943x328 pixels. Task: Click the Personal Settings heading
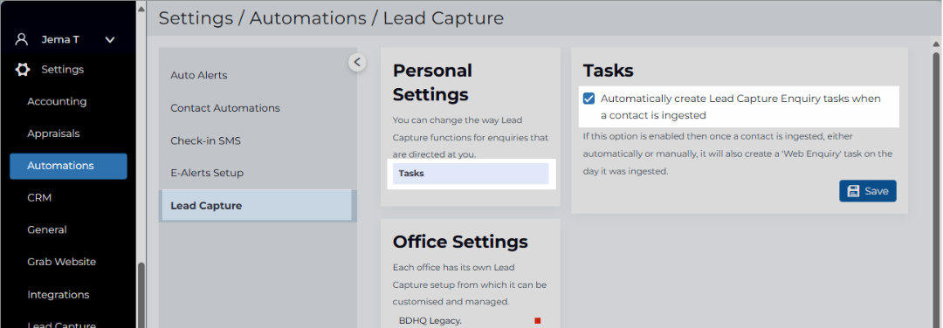click(x=432, y=82)
